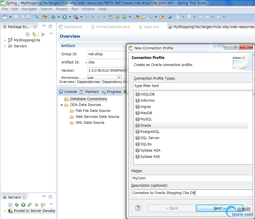Switch to the HomeController.java editor tab
The height and width of the screenshot is (219, 255).
click(111, 27)
